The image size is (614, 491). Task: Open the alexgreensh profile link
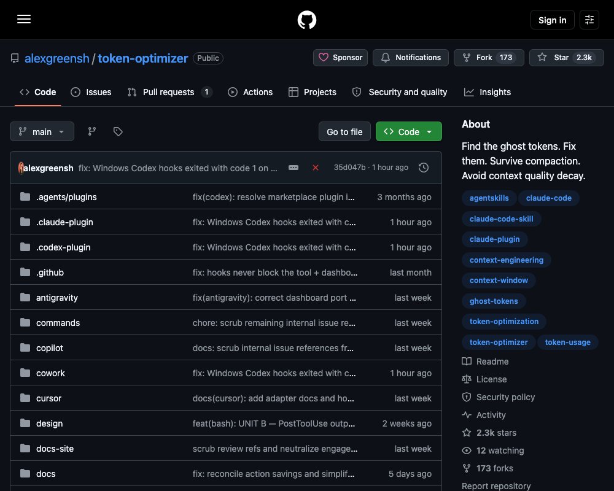[56, 58]
